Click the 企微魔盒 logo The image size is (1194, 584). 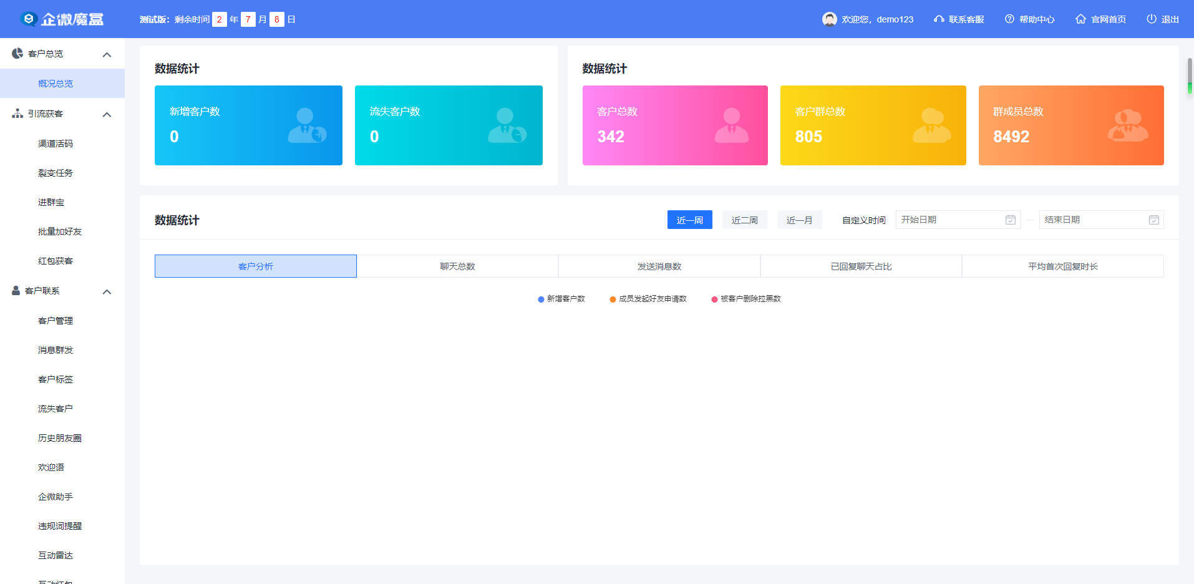pyautogui.click(x=62, y=19)
